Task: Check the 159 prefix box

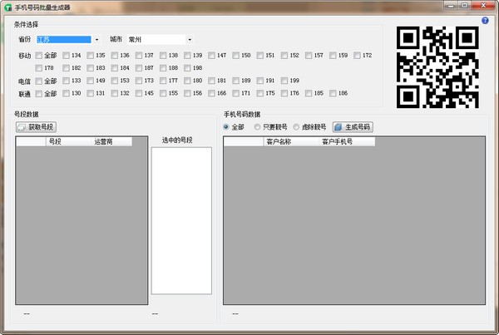Action: (x=333, y=56)
